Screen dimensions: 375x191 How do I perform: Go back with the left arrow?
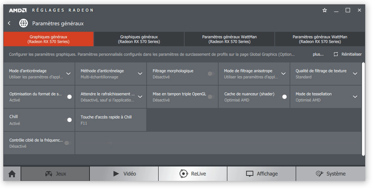(9, 23)
